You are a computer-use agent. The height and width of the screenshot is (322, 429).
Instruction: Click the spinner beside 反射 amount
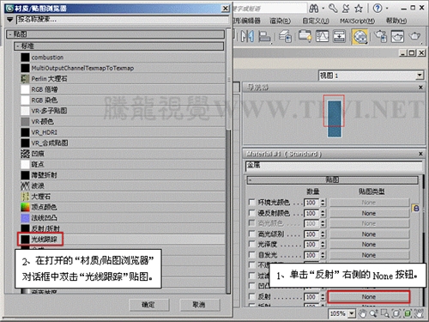pos(323,297)
